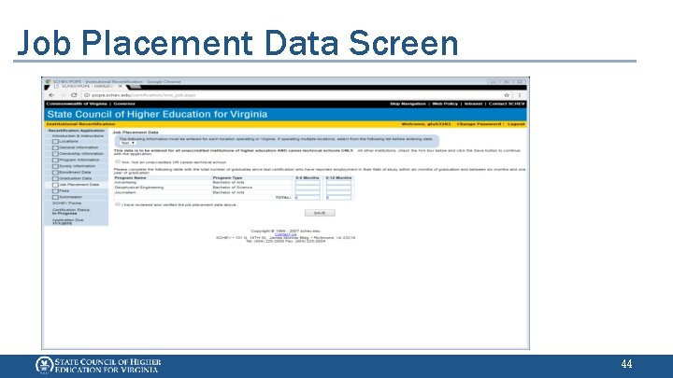Open SCHEV Forms in the sidebar
The image size is (673, 378).
coord(66,203)
